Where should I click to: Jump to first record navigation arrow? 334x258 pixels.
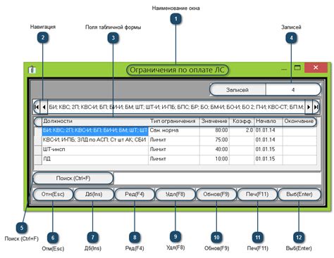(x=37, y=107)
